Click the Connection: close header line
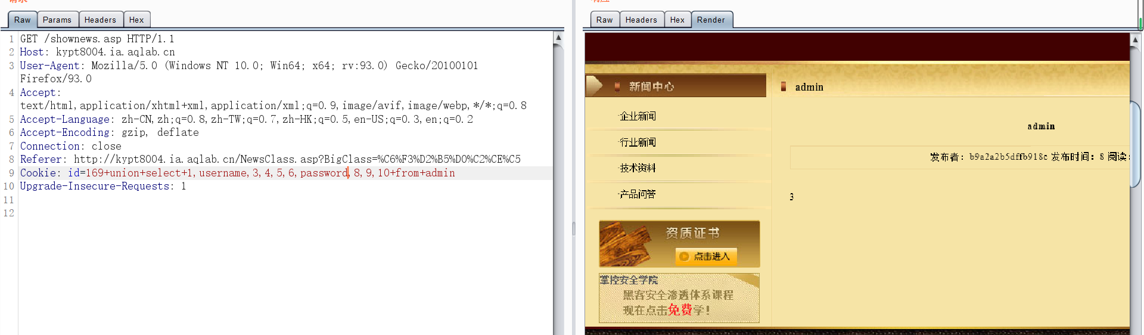Screen dimensions: 1144x335 (70, 146)
